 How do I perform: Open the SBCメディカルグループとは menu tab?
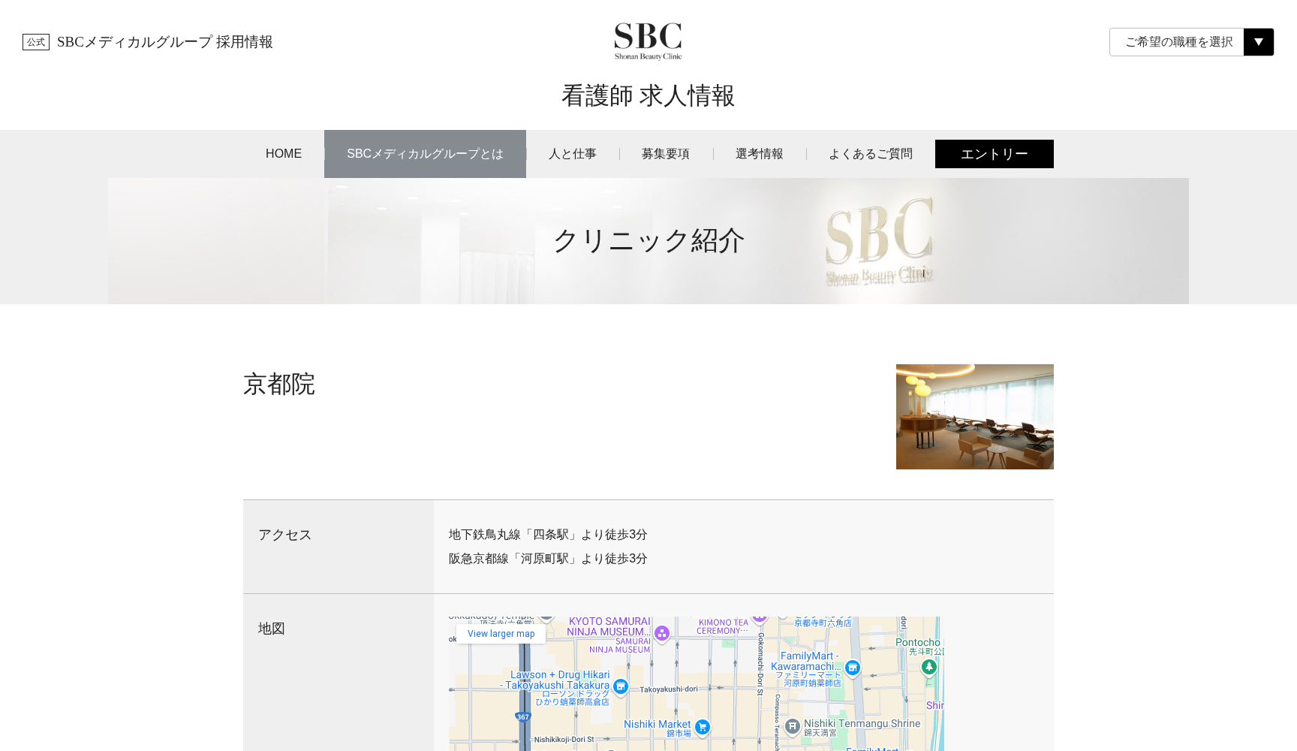pyautogui.click(x=425, y=154)
